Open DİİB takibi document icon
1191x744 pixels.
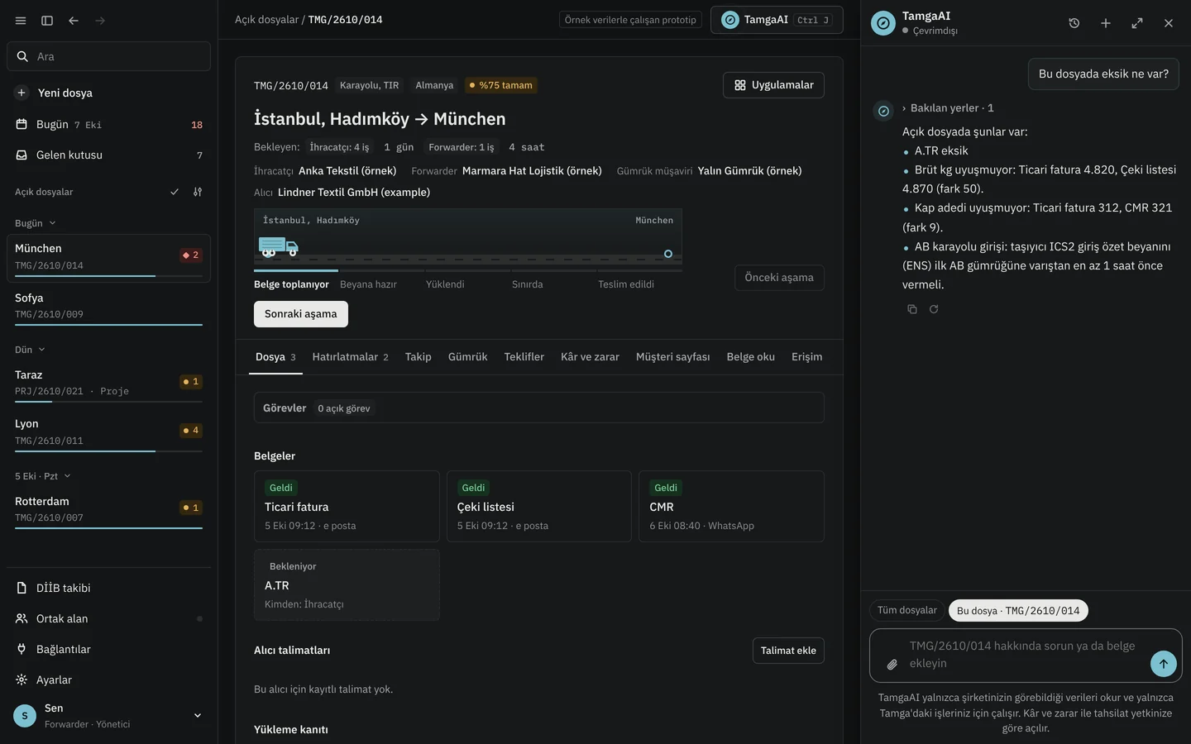[22, 588]
